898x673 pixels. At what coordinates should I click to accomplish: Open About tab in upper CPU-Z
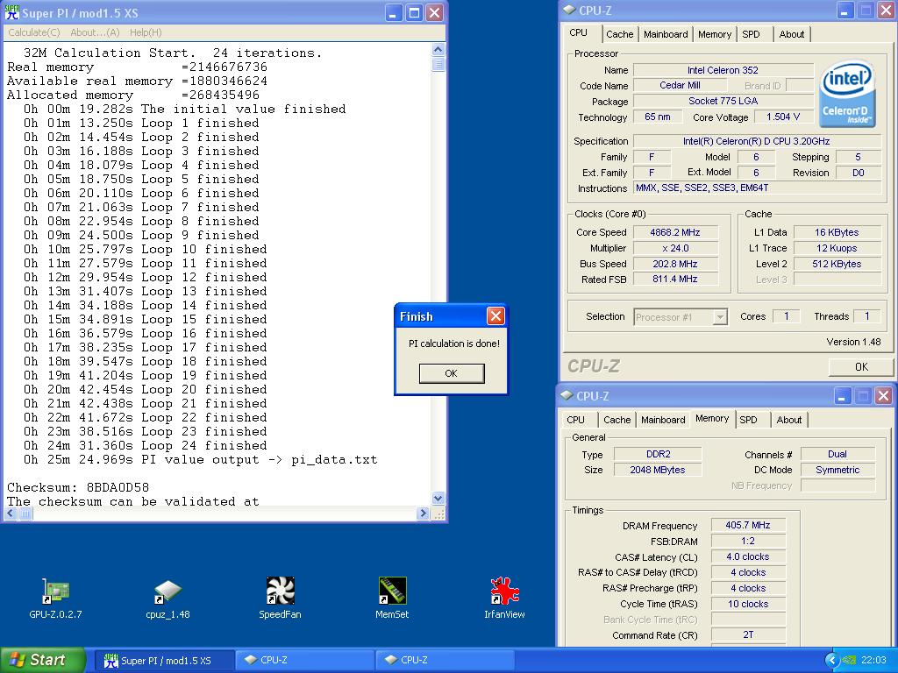pos(792,34)
